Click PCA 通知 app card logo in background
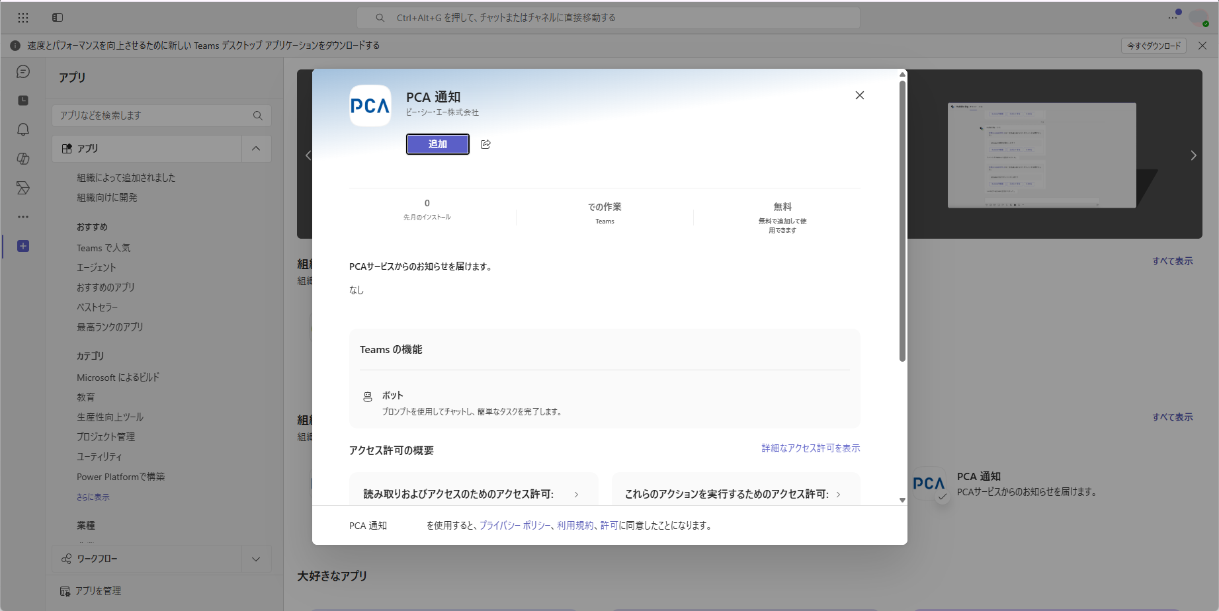 click(x=929, y=484)
